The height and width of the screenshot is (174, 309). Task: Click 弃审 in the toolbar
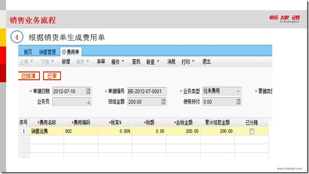(101, 62)
